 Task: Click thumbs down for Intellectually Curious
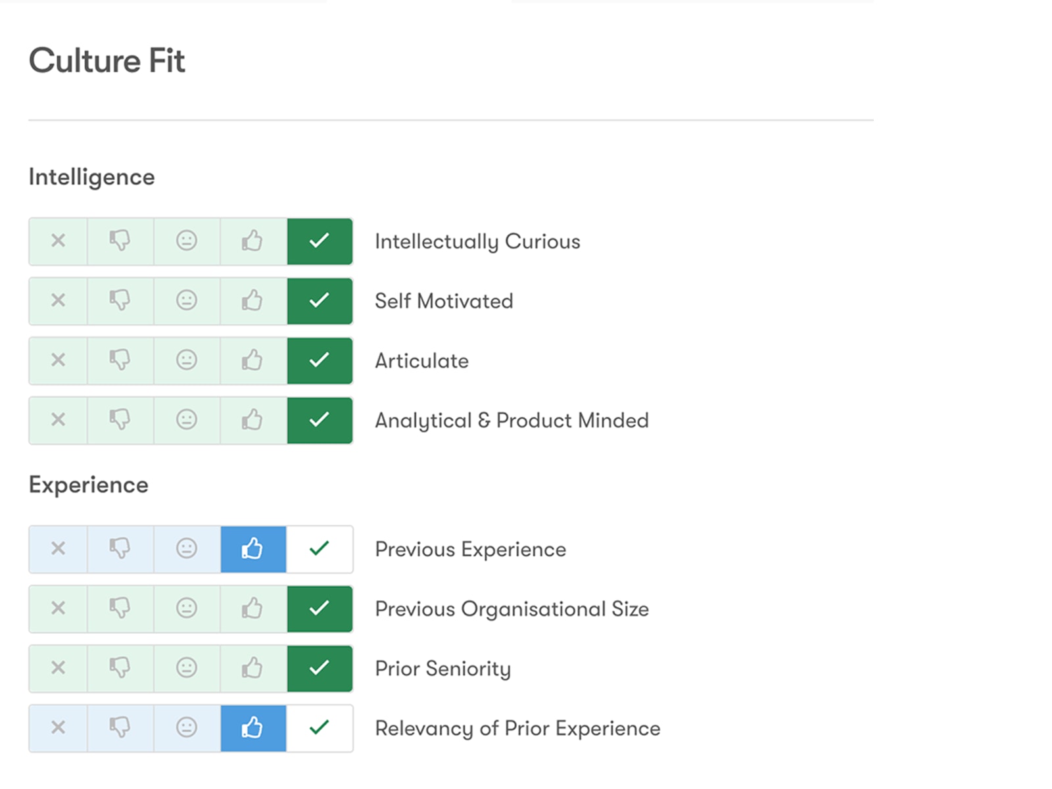[120, 241]
